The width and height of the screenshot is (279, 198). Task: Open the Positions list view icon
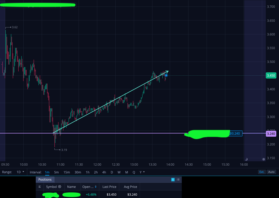[x=178, y=180]
